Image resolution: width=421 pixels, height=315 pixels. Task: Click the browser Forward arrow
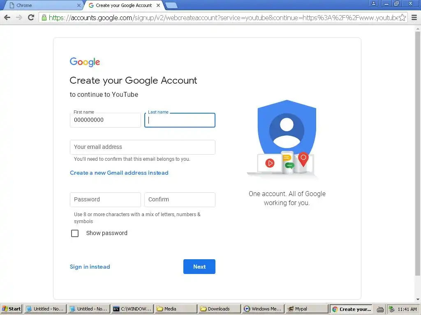point(19,18)
